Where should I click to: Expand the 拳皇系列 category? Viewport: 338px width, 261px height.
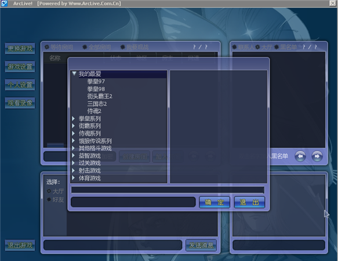[x=74, y=118]
